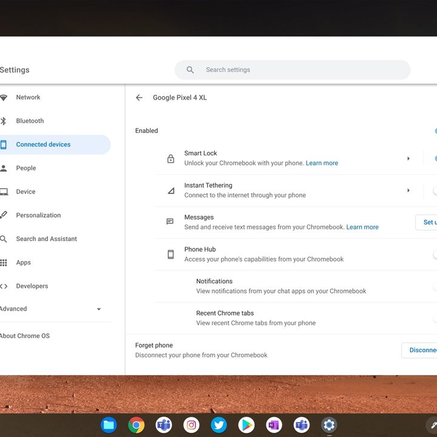Image resolution: width=437 pixels, height=437 pixels.
Task: Click the People person icon in sidebar
Action: (x=4, y=168)
